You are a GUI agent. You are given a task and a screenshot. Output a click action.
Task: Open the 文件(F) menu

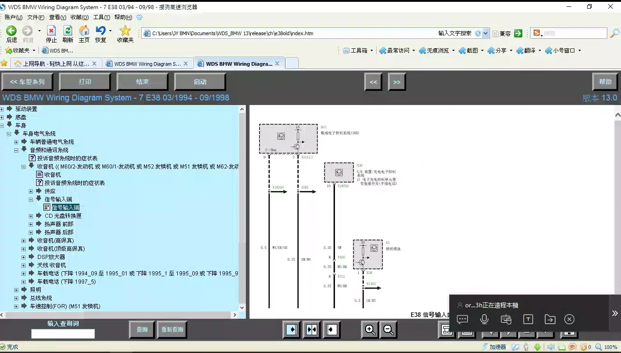pos(36,17)
